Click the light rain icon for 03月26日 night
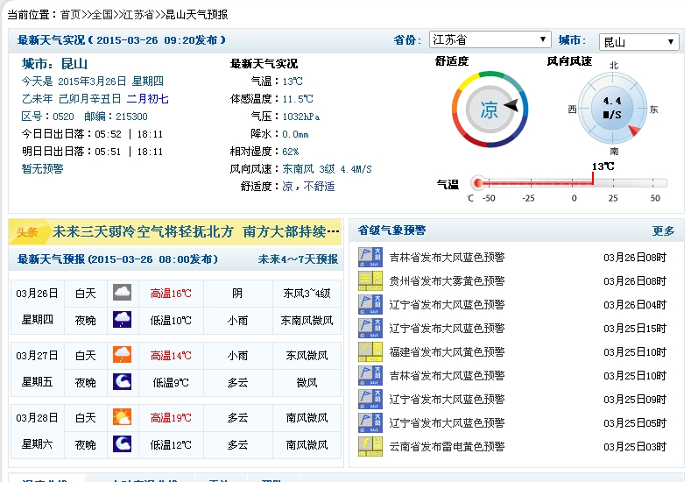The height and width of the screenshot is (482, 691). pyautogui.click(x=122, y=320)
